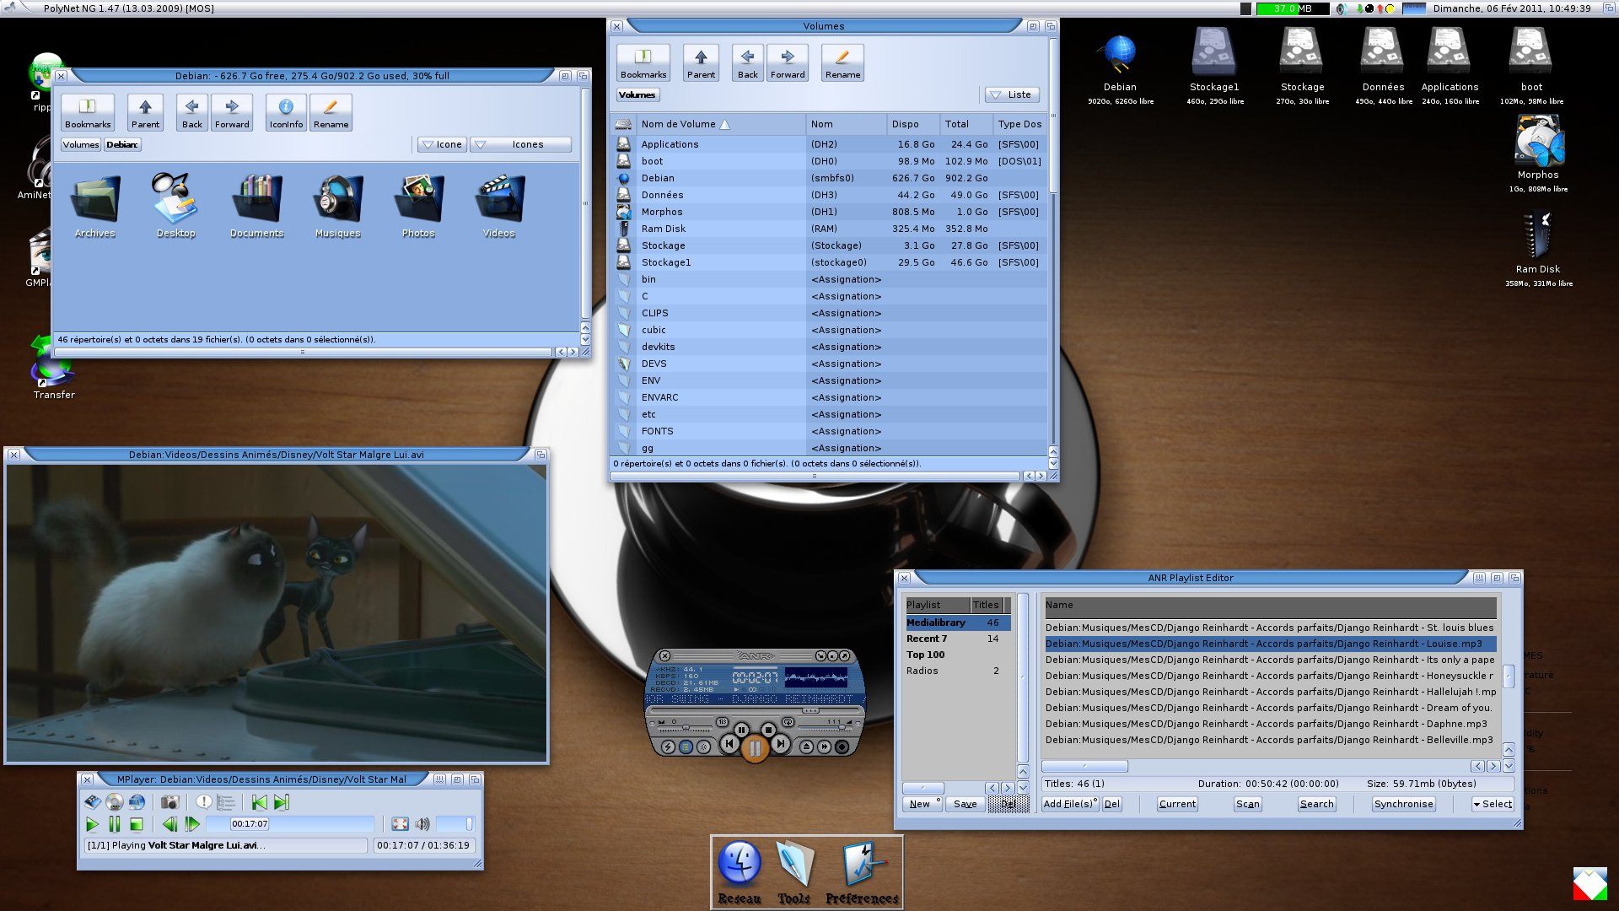This screenshot has width=1619, height=911.
Task: Click Add File(s) button
Action: (1070, 804)
